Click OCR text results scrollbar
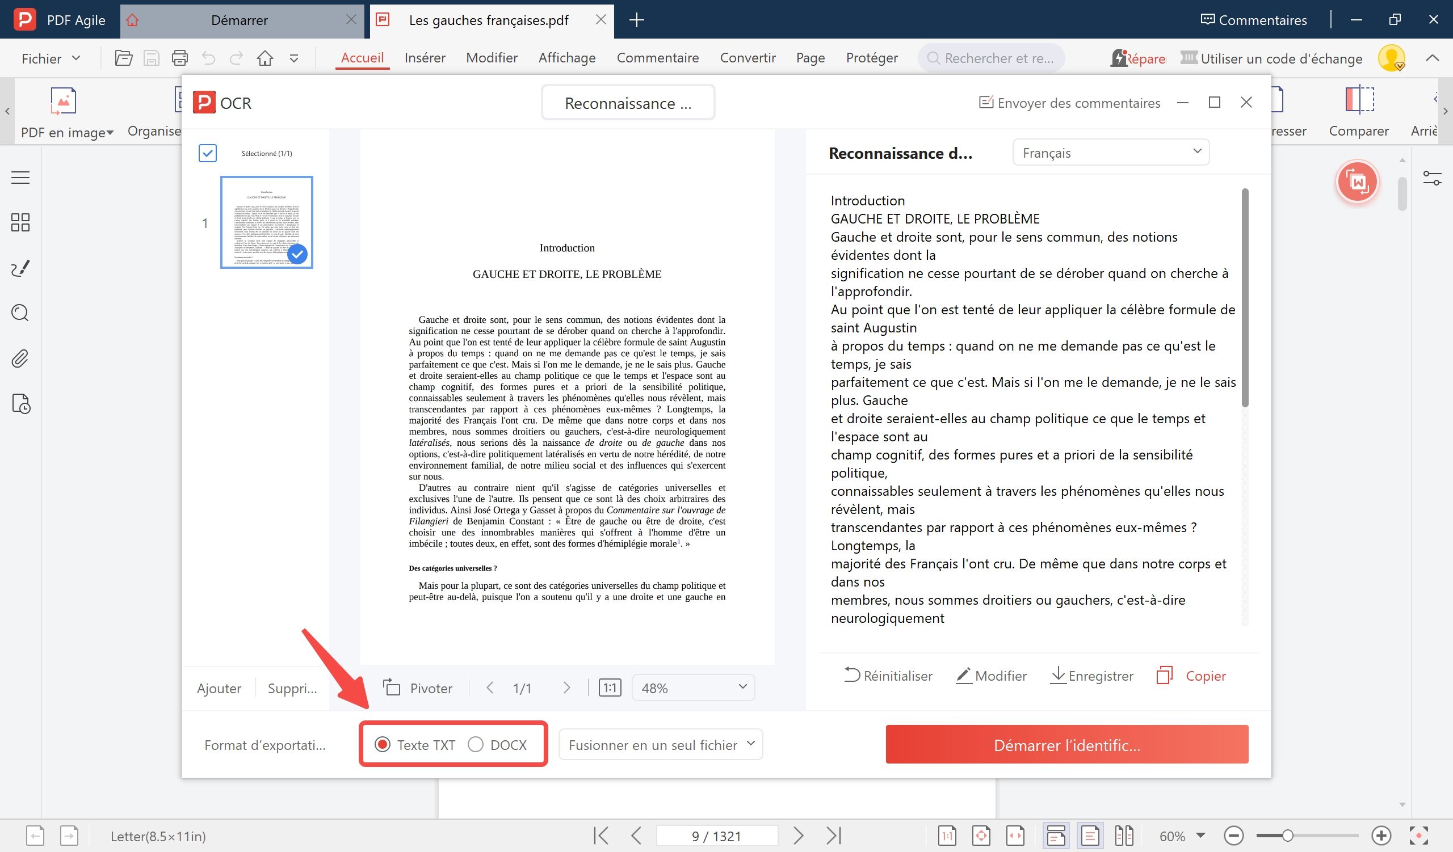The width and height of the screenshot is (1453, 852). pyautogui.click(x=1244, y=297)
